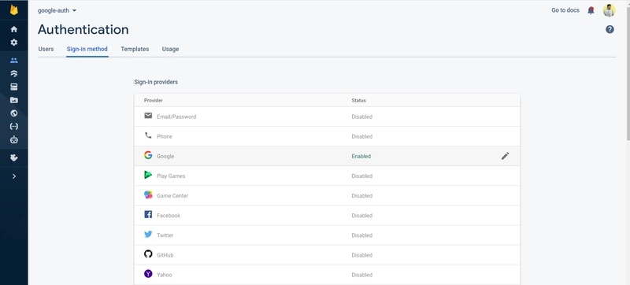
Task: Open Storage folder icon in sidebar
Action: (x=14, y=100)
